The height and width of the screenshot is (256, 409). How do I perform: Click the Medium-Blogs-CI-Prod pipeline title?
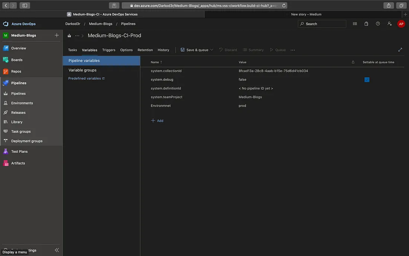pos(114,35)
